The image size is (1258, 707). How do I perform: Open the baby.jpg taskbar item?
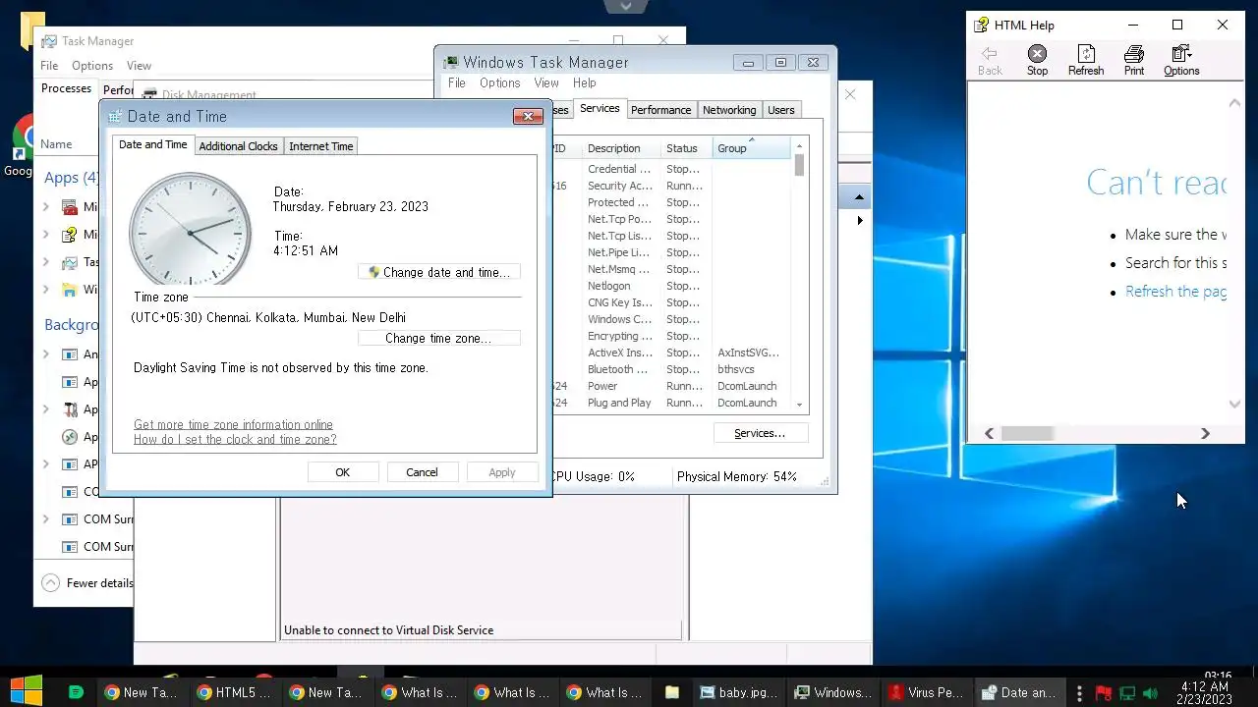click(738, 692)
